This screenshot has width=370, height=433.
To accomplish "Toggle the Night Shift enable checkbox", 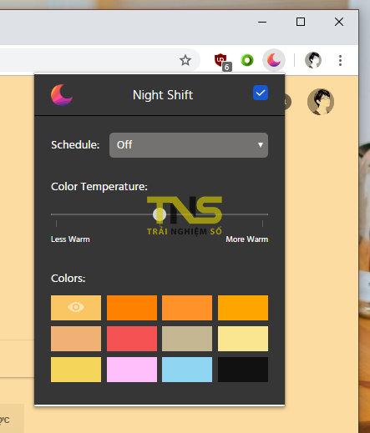I will click(x=261, y=93).
